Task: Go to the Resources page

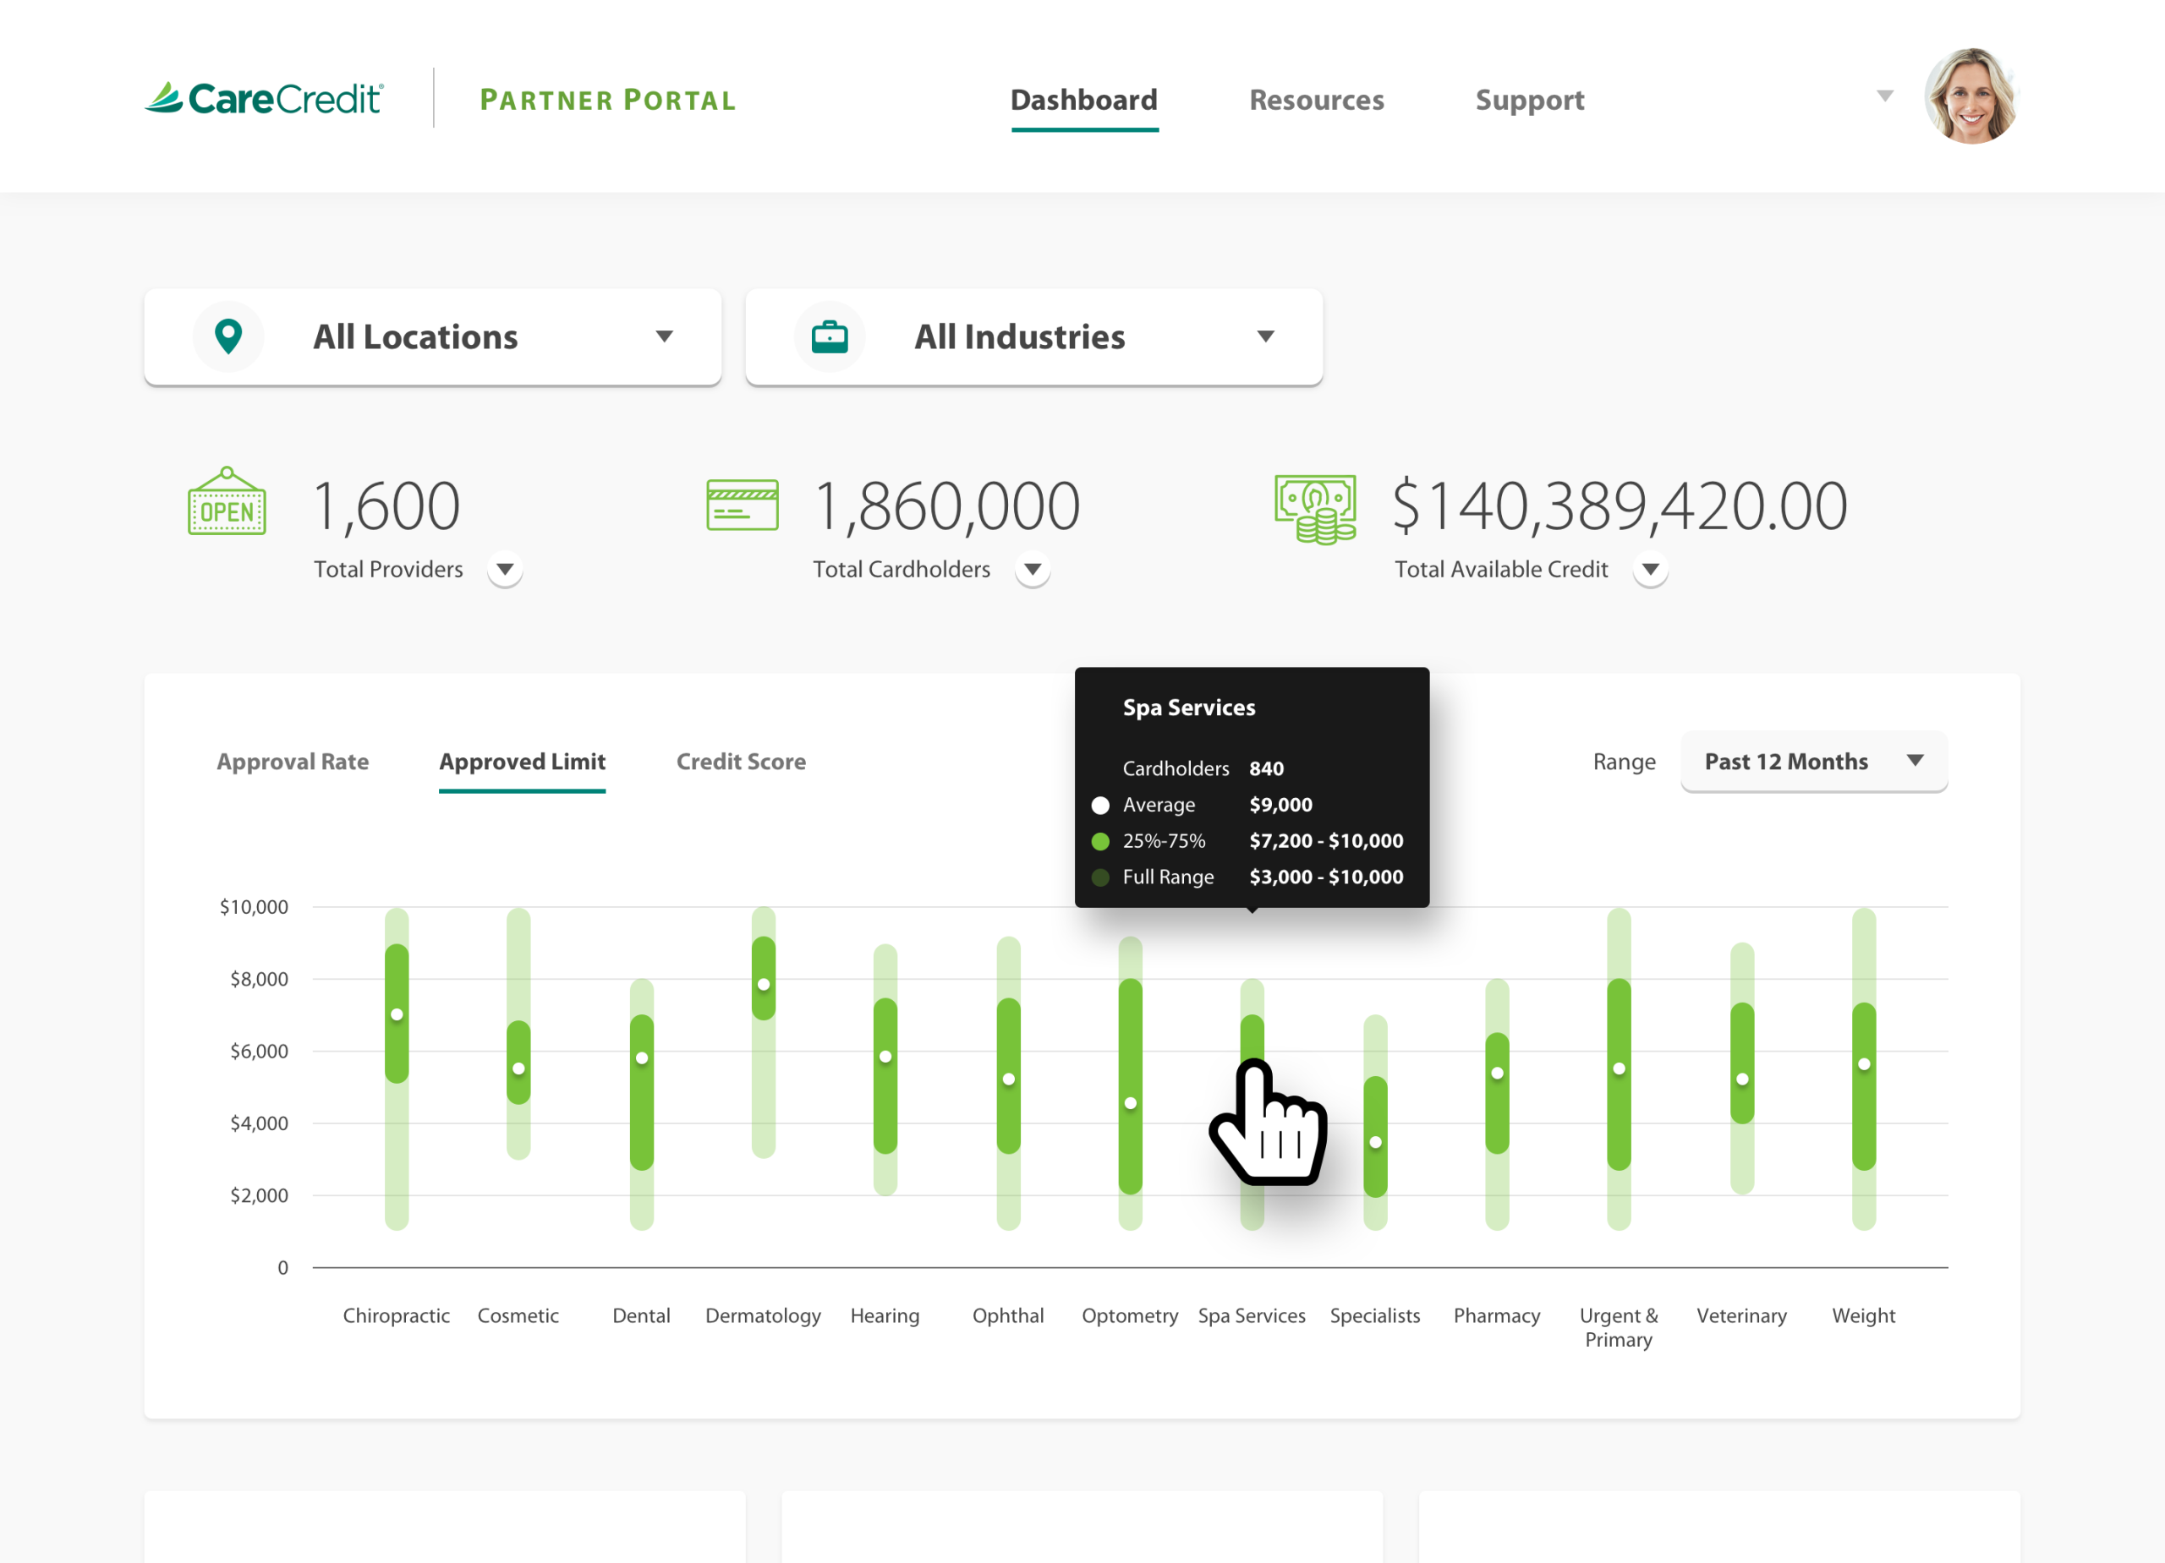Action: pyautogui.click(x=1315, y=99)
